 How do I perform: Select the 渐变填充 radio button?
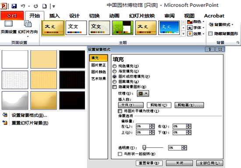tap(114, 71)
